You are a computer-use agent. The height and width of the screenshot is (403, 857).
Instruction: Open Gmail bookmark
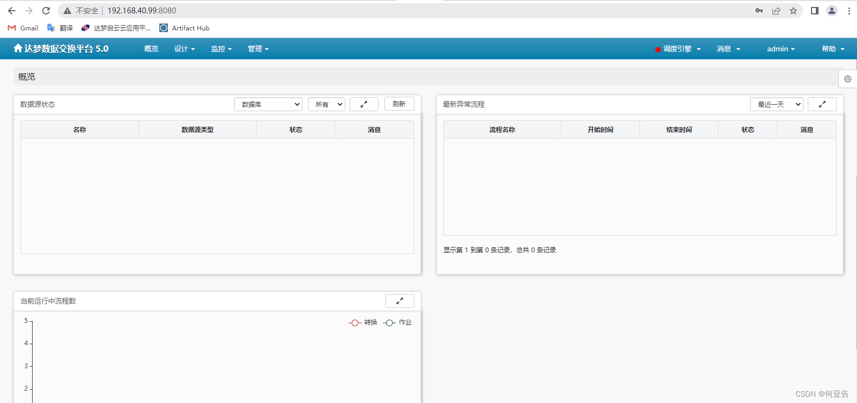pyautogui.click(x=23, y=28)
